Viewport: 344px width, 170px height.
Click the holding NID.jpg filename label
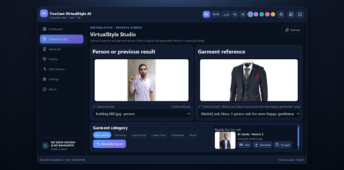click(x=181, y=107)
